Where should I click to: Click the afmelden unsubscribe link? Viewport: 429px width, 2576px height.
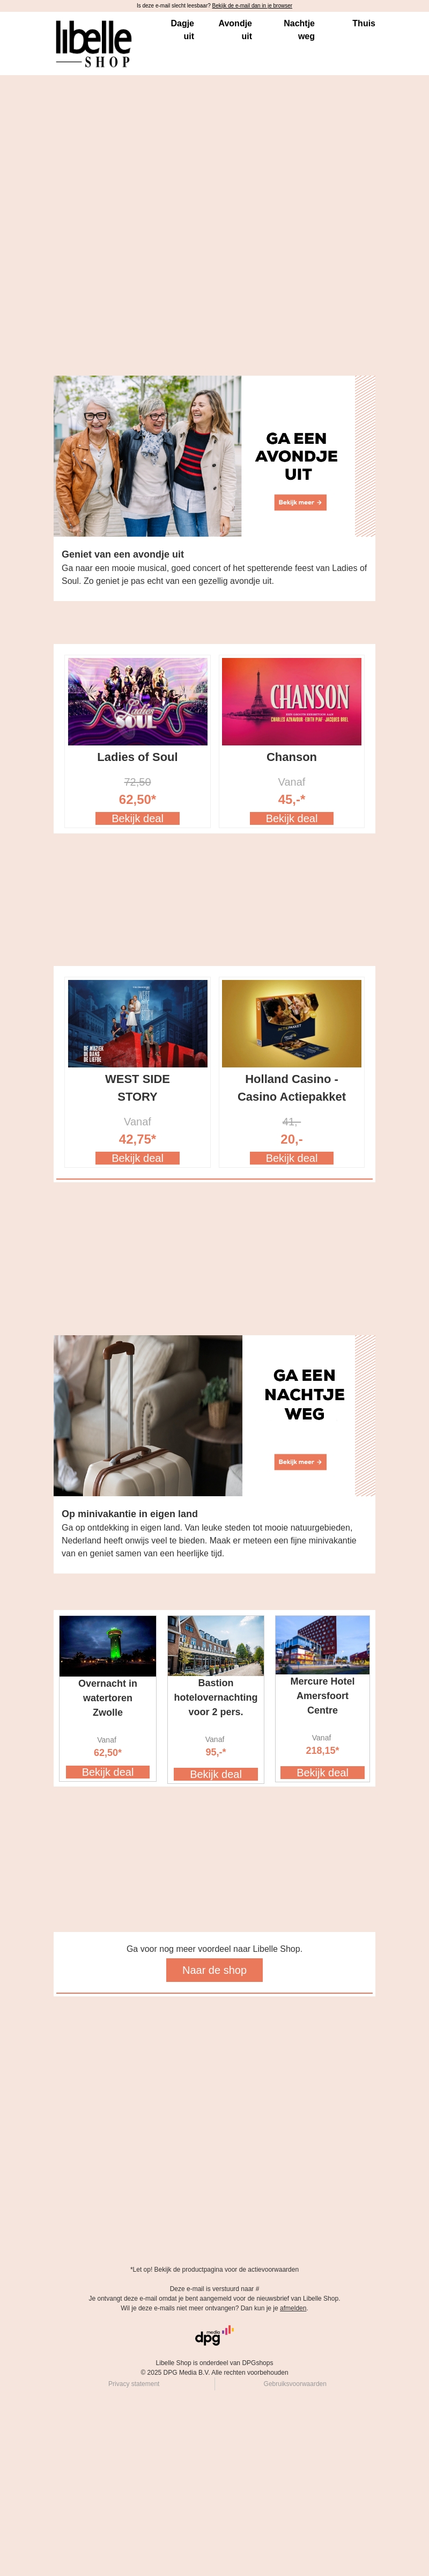pos(293,2308)
